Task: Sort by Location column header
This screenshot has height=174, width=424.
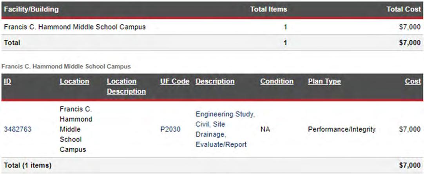Action: [74, 81]
